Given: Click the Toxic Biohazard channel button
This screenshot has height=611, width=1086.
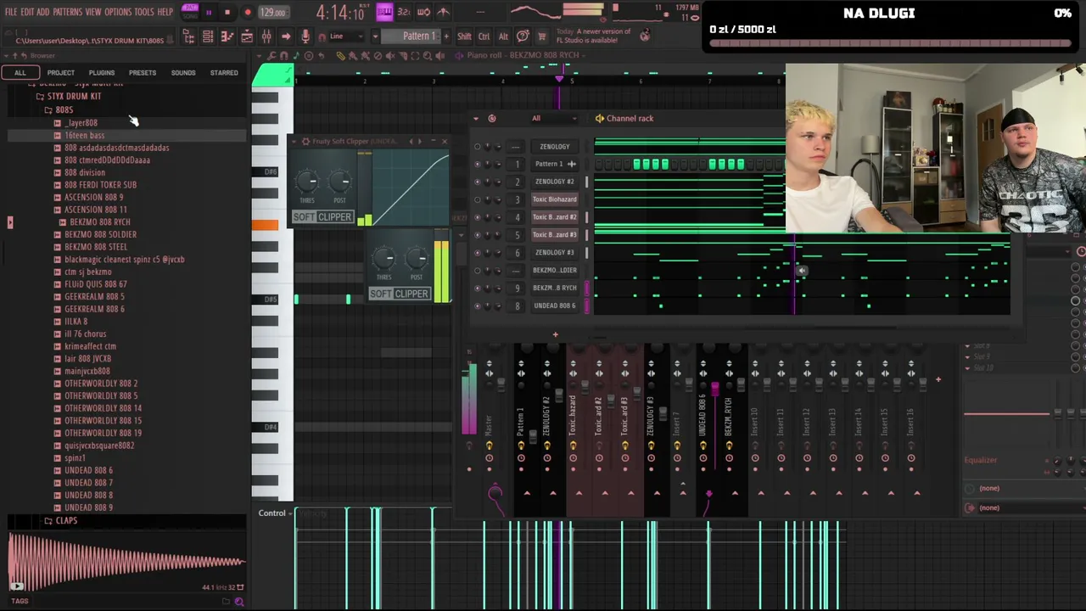Looking at the screenshot, I should 554,199.
